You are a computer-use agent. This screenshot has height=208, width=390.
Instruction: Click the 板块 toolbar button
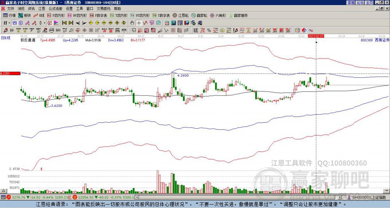click(24, 15)
